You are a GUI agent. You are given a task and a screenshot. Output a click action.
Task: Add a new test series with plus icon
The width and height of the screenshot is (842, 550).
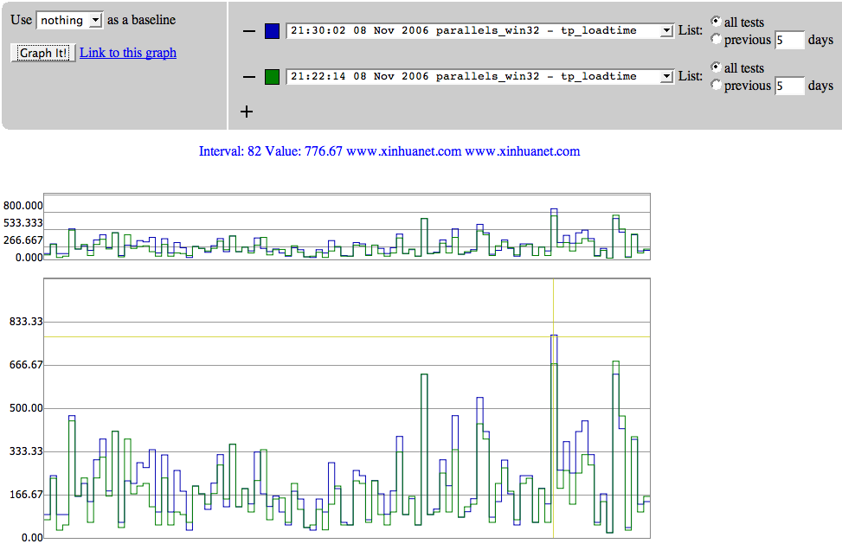click(x=247, y=111)
